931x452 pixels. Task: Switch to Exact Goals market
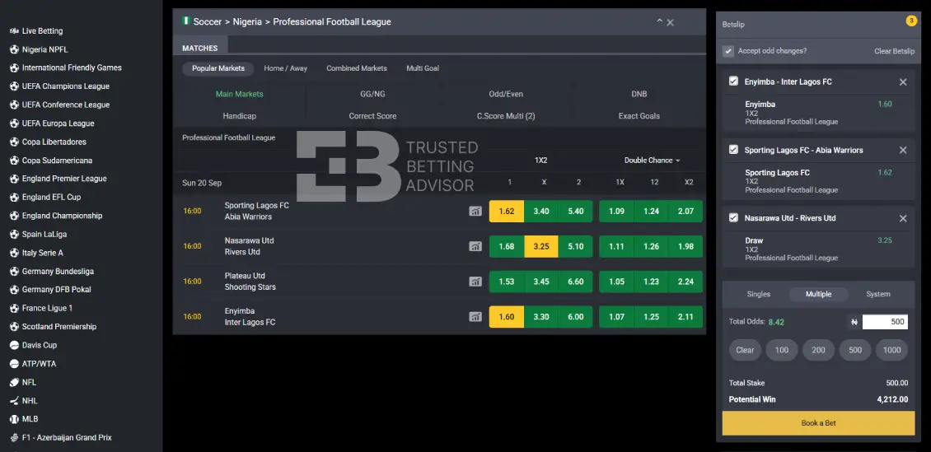coord(639,115)
